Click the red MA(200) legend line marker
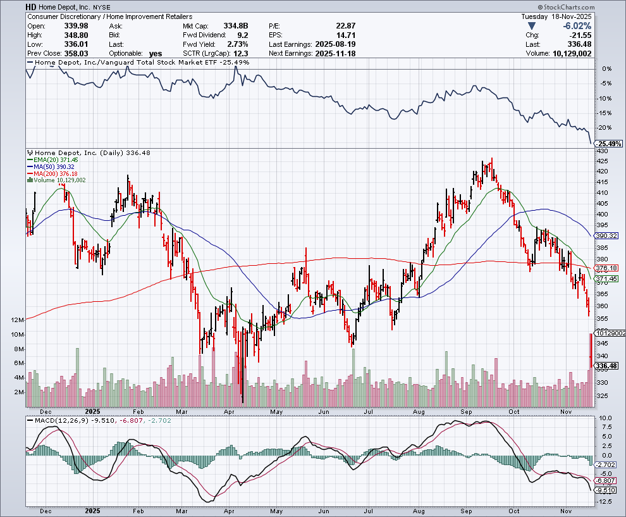 (29, 173)
